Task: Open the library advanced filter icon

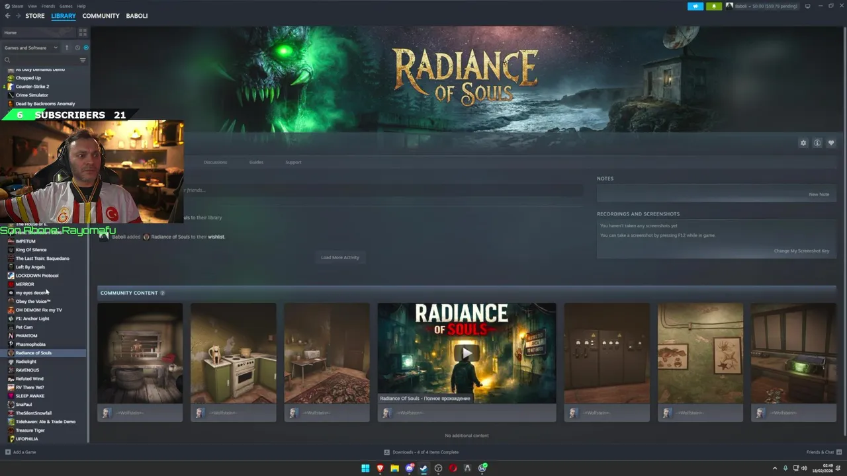Action: tap(83, 60)
